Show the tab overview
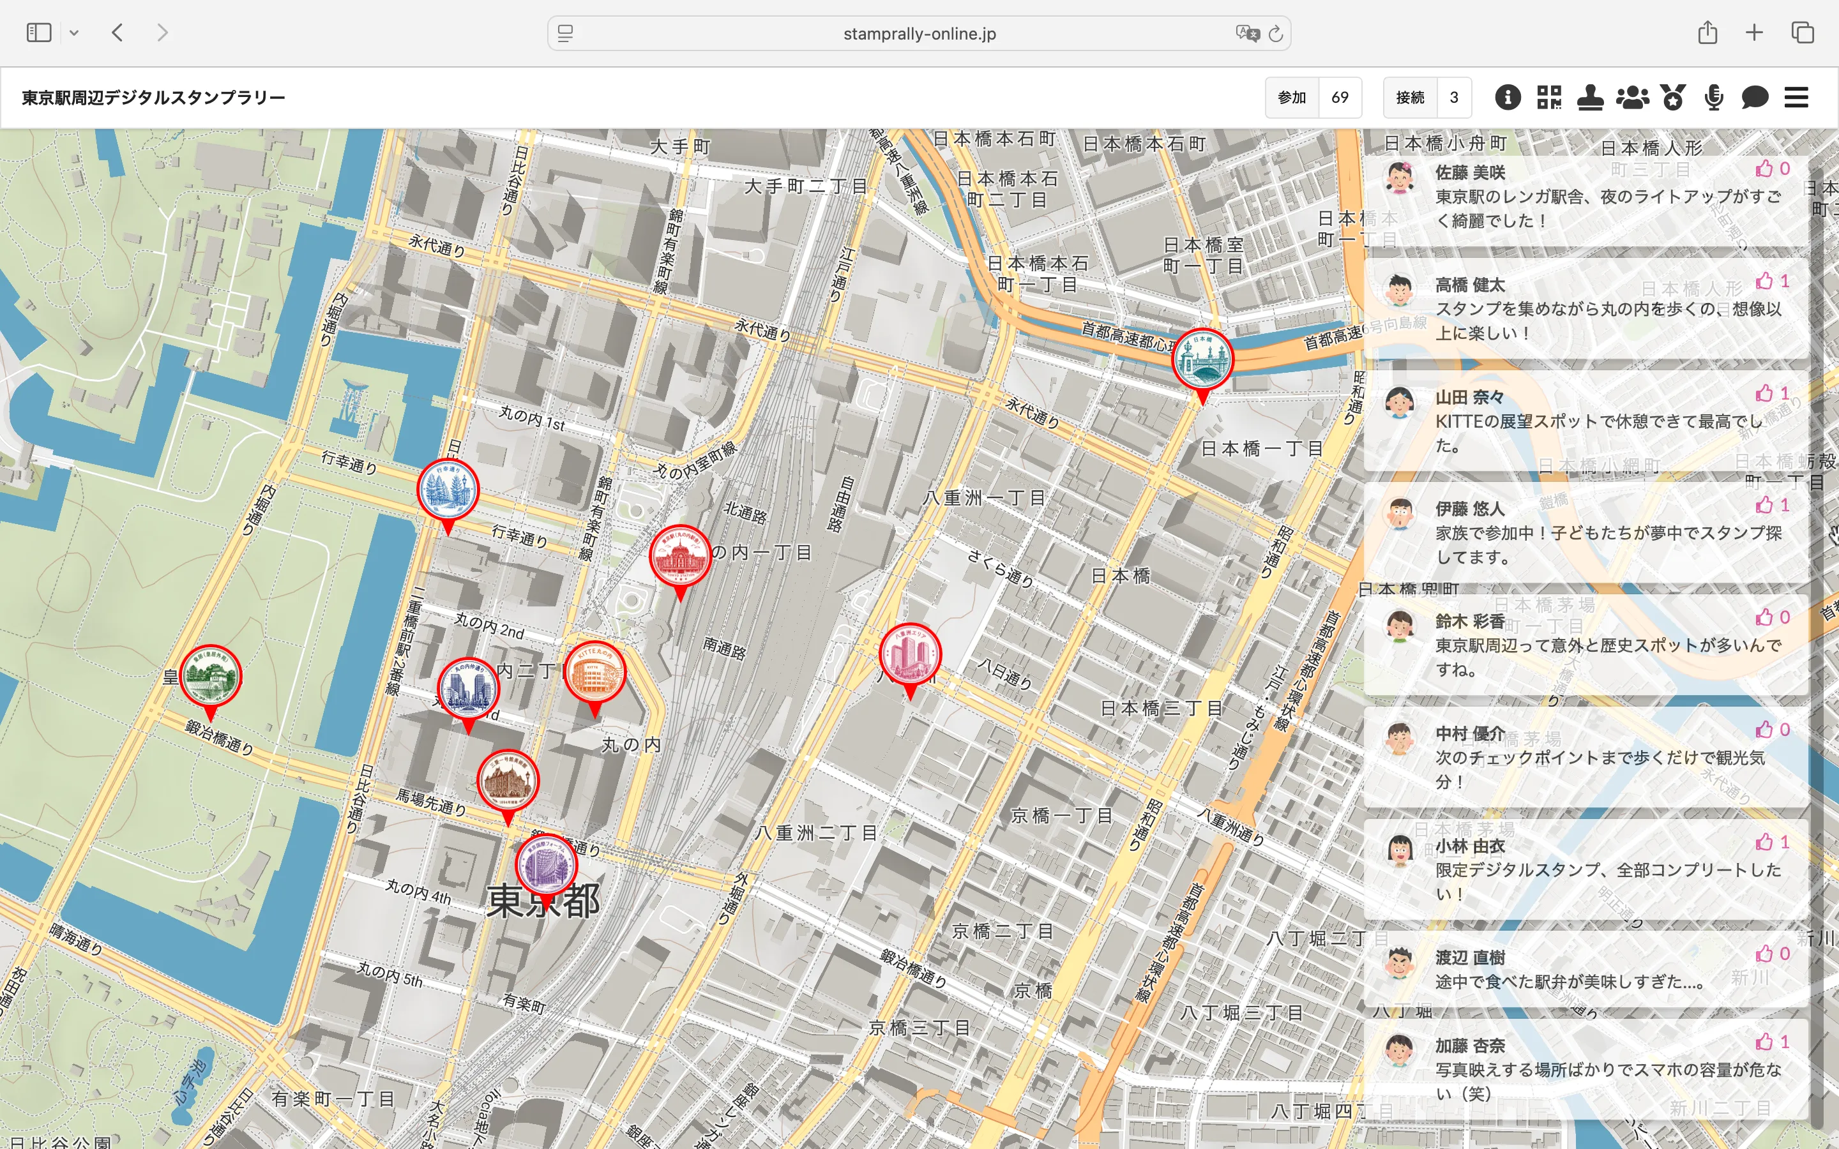The image size is (1839, 1149). pyautogui.click(x=1803, y=33)
